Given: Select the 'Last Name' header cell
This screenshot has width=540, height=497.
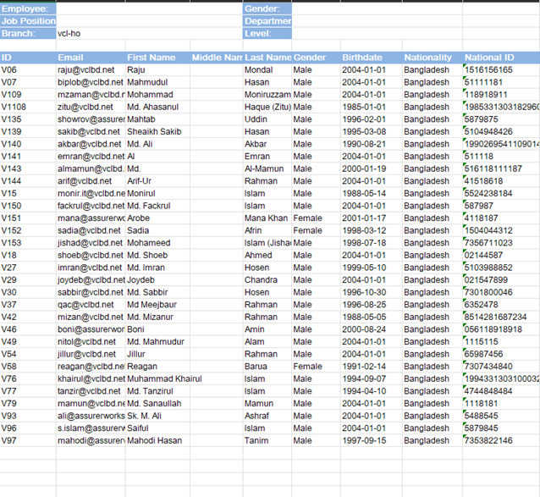Looking at the screenshot, I should 267,58.
